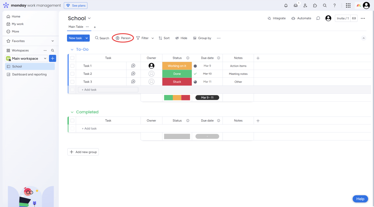Check the checkbox for Task 3
Viewport: 374px width, 207px height.
pos(72,82)
